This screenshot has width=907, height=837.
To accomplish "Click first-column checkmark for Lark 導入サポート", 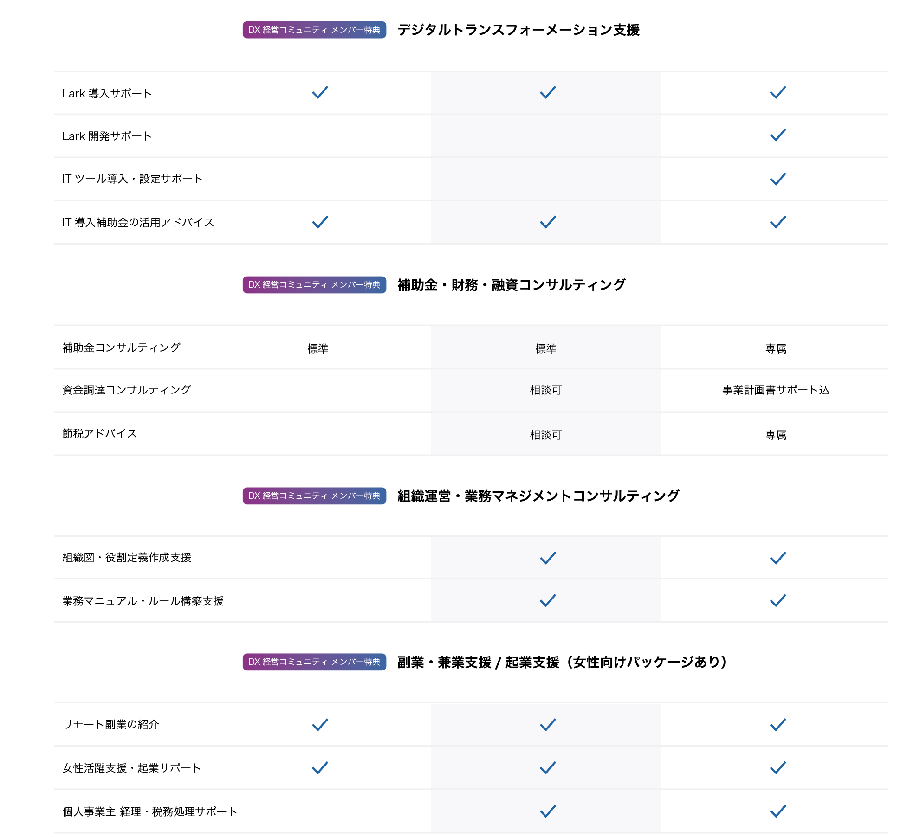I will pyautogui.click(x=320, y=92).
